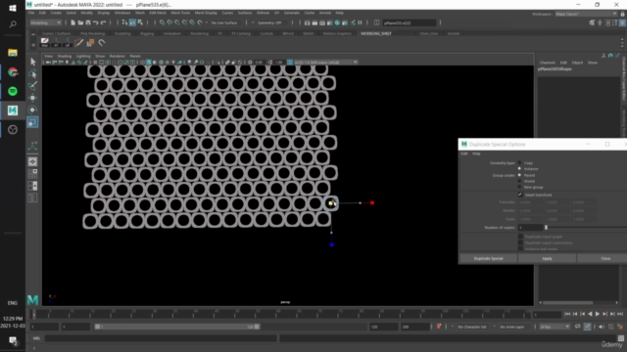Open Chrome from Windows taskbar
The height and width of the screenshot is (352, 627).
13,71
